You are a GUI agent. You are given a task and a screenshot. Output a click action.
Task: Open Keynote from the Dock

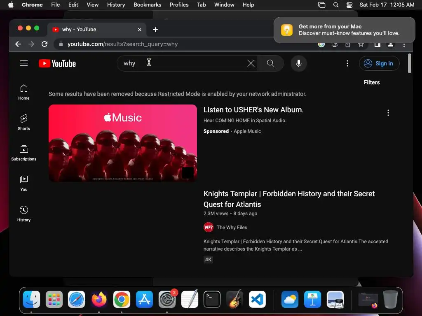coord(312,299)
